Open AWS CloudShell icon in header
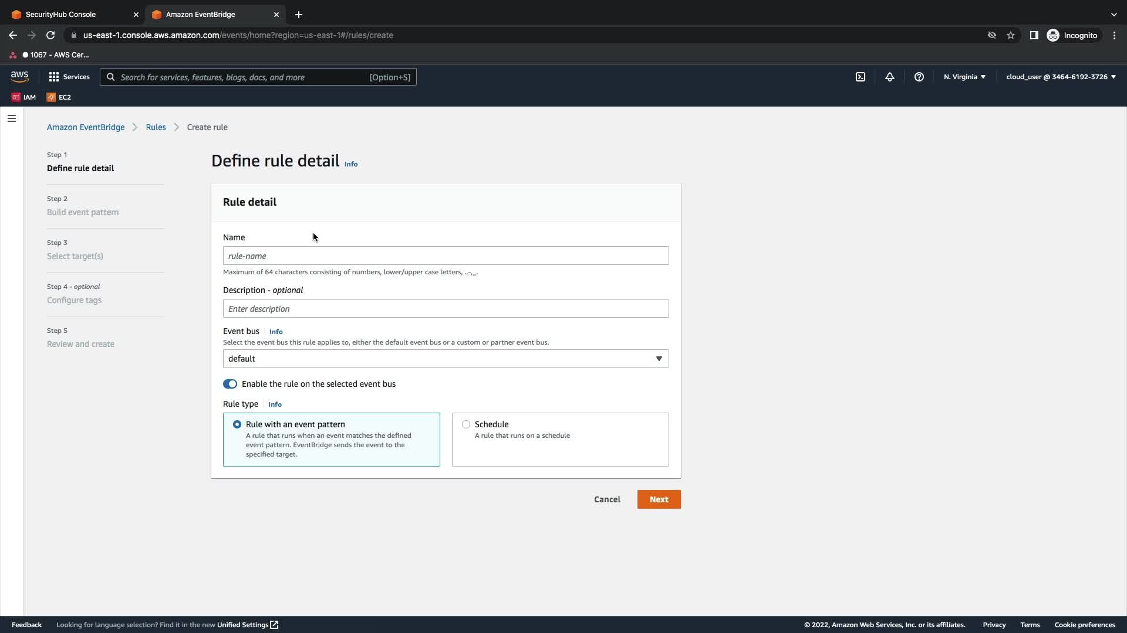The width and height of the screenshot is (1127, 633). click(861, 77)
